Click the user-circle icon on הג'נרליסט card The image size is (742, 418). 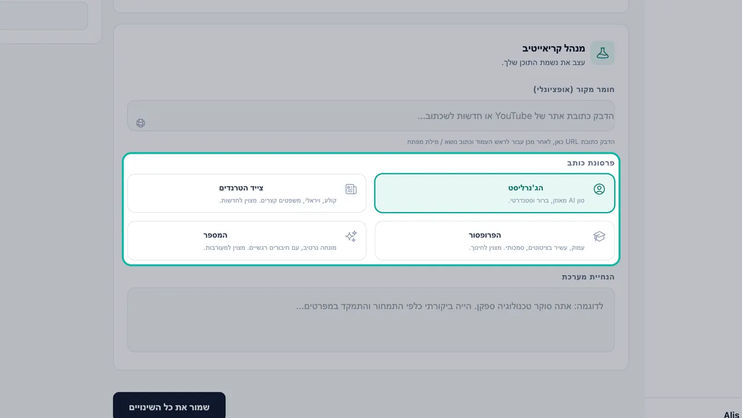point(599,189)
